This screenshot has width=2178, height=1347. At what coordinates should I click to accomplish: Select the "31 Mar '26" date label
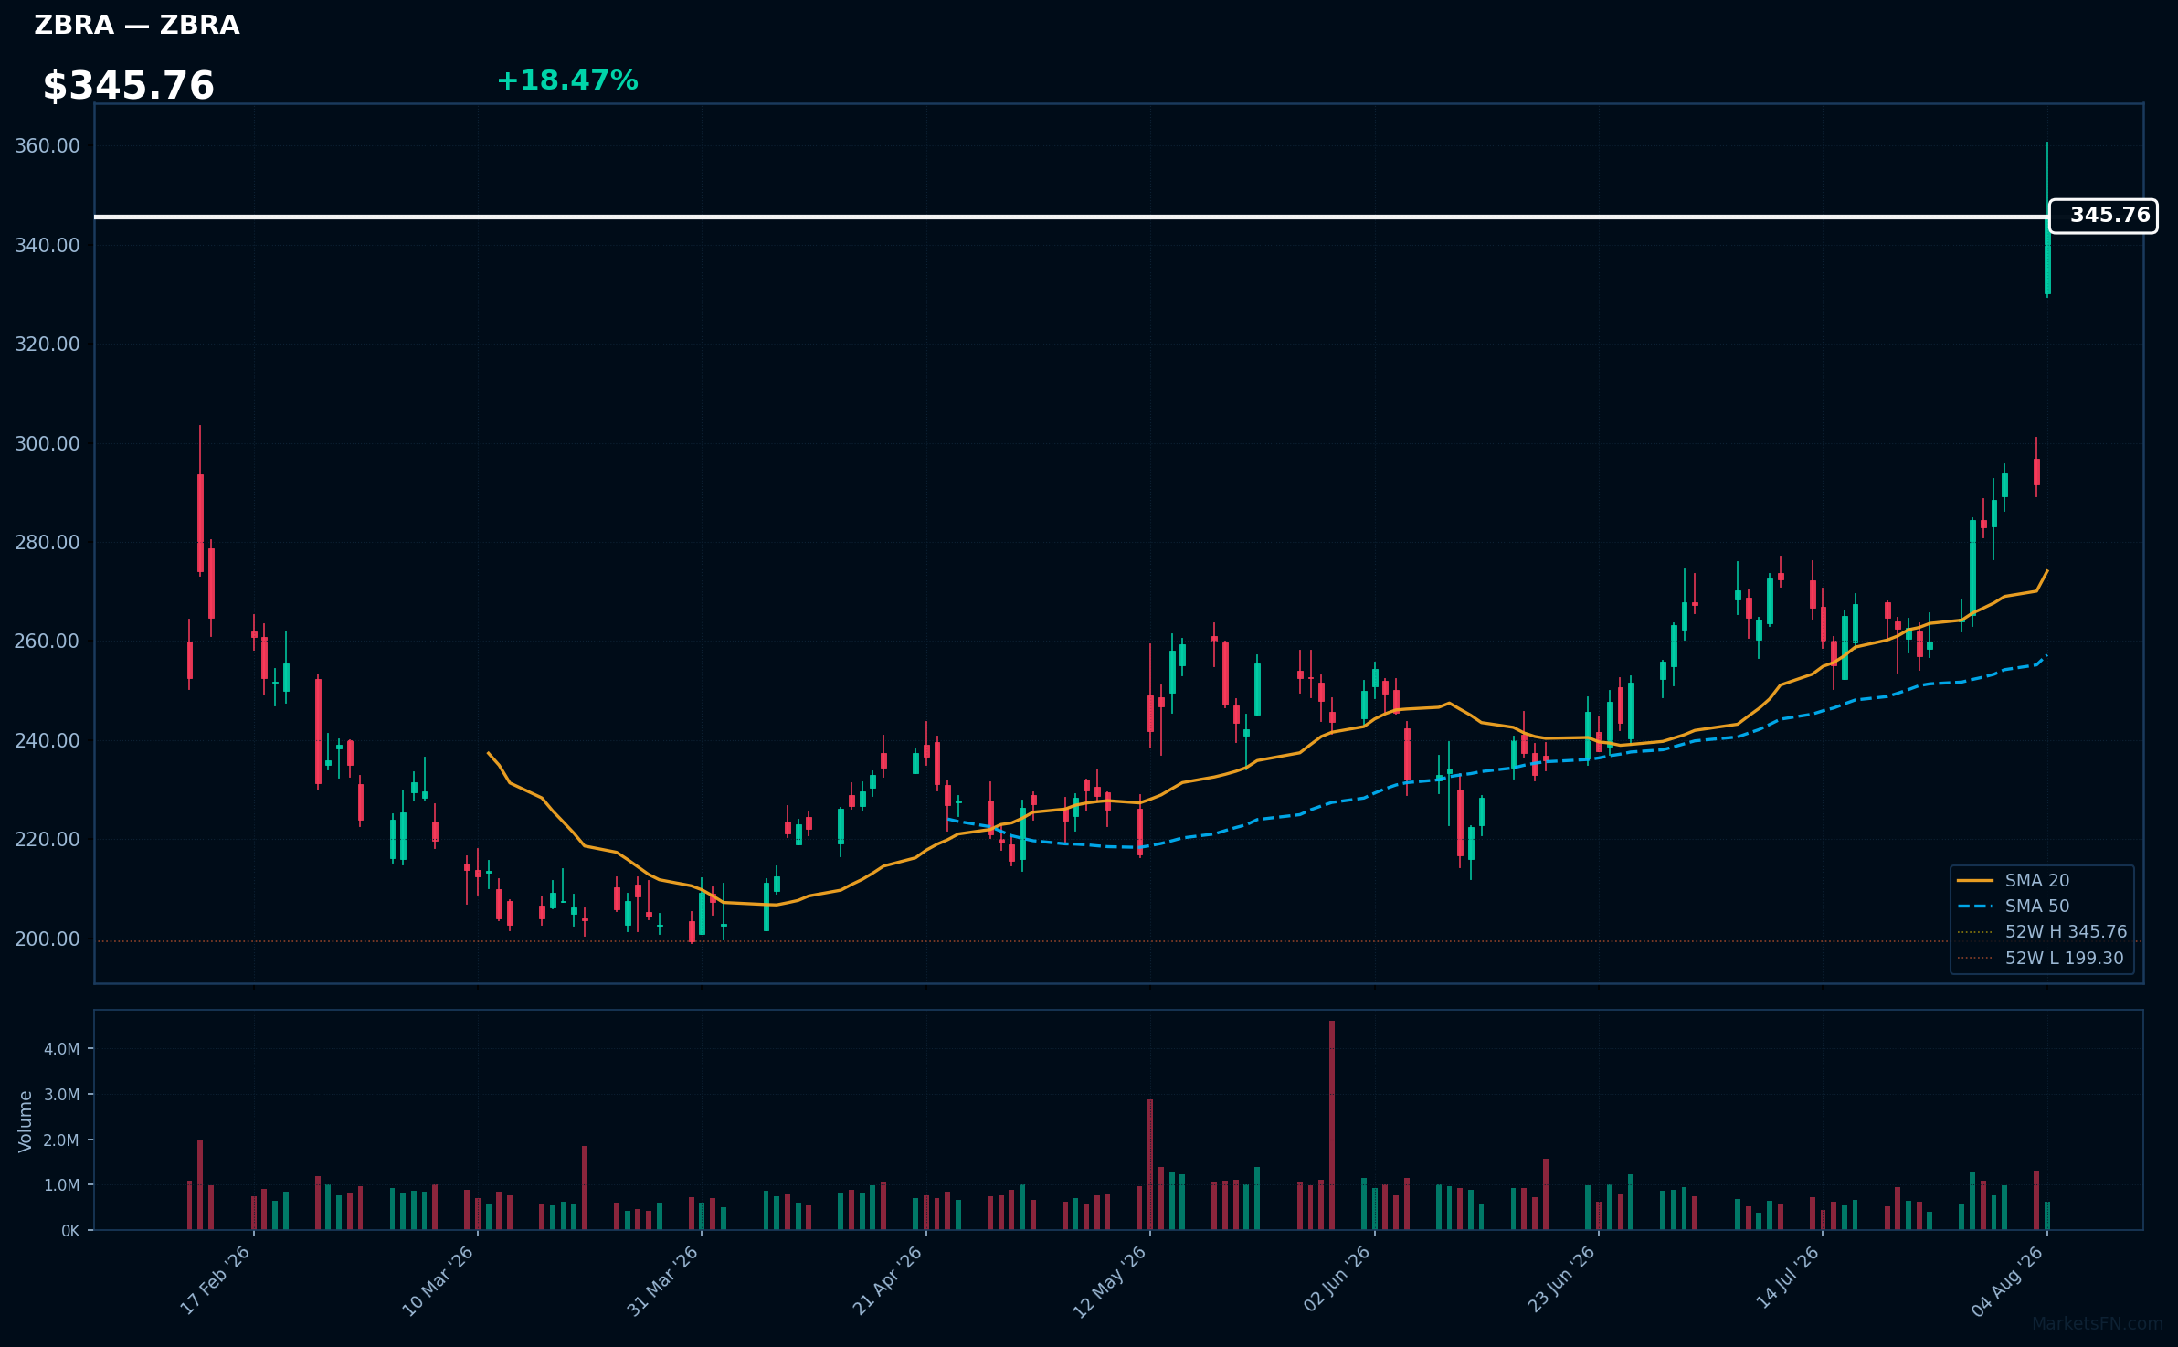(662, 1280)
